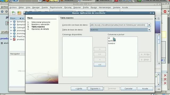Click the bottom red X icon at right

coord(165,83)
